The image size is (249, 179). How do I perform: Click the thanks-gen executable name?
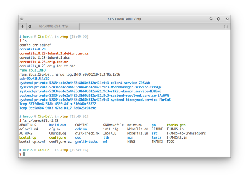pyautogui.click(x=176, y=125)
